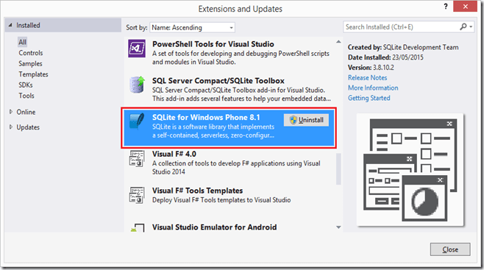The width and height of the screenshot is (484, 270).
Task: Open the Getting Started link
Action: tap(369, 98)
